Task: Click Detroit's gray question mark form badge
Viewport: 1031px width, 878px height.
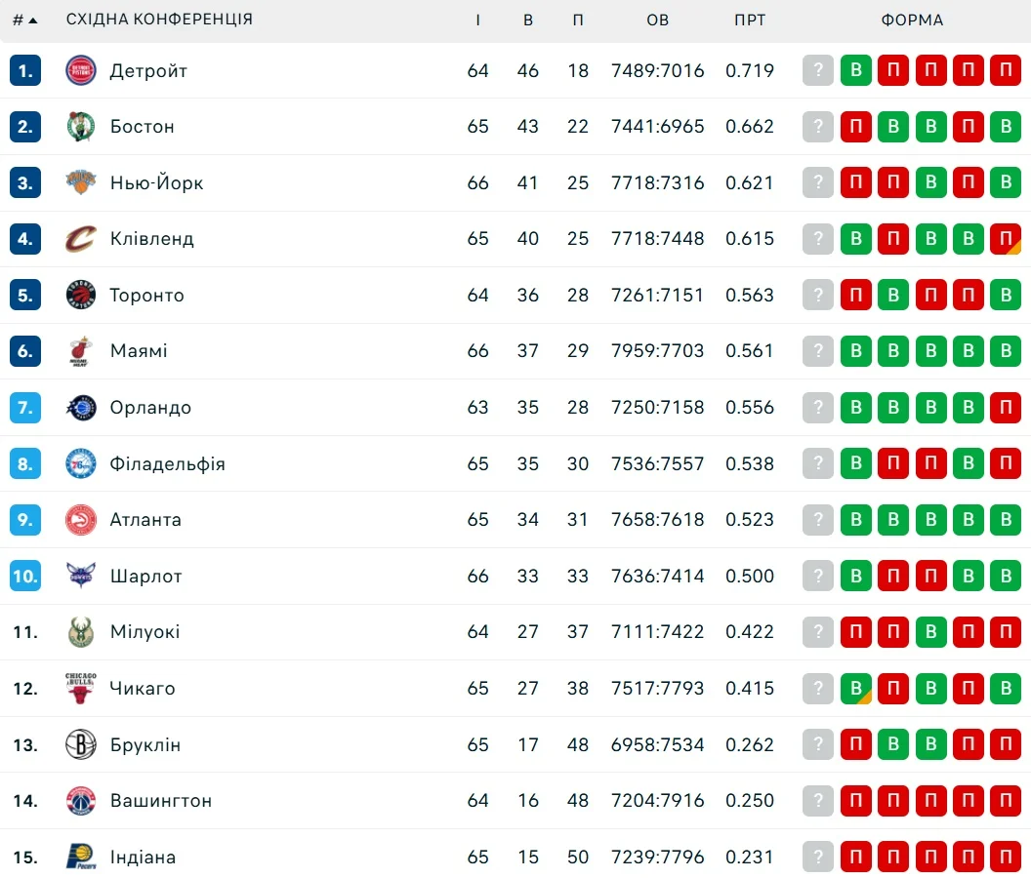Action: pyautogui.click(x=818, y=70)
